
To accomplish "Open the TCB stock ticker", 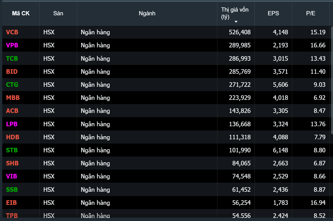I will [12, 58].
